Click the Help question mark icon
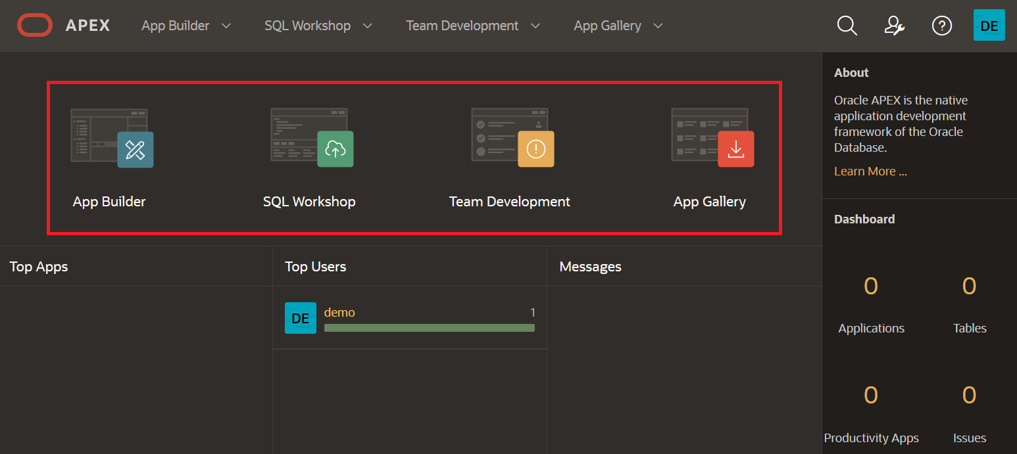The height and width of the screenshot is (454, 1017). pyautogui.click(x=942, y=26)
